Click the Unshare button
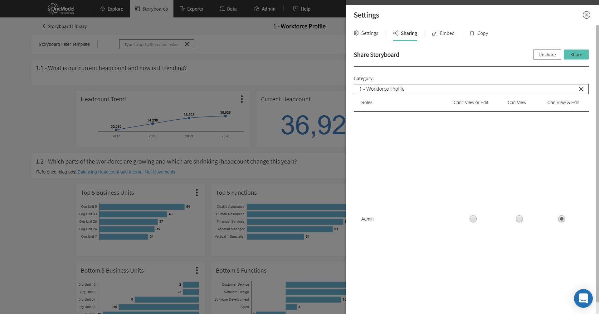599x314 pixels. (x=547, y=55)
